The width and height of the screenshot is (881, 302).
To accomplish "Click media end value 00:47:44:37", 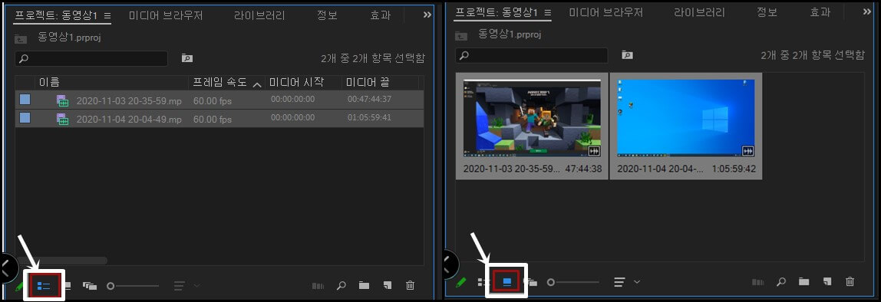I will (369, 100).
